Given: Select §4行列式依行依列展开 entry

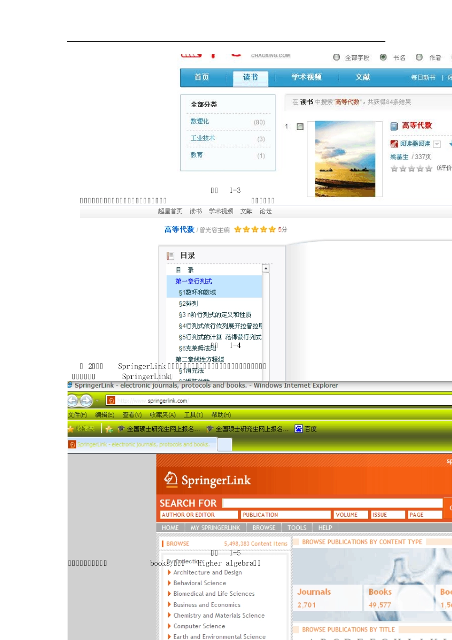Looking at the screenshot, I should tap(220, 326).
